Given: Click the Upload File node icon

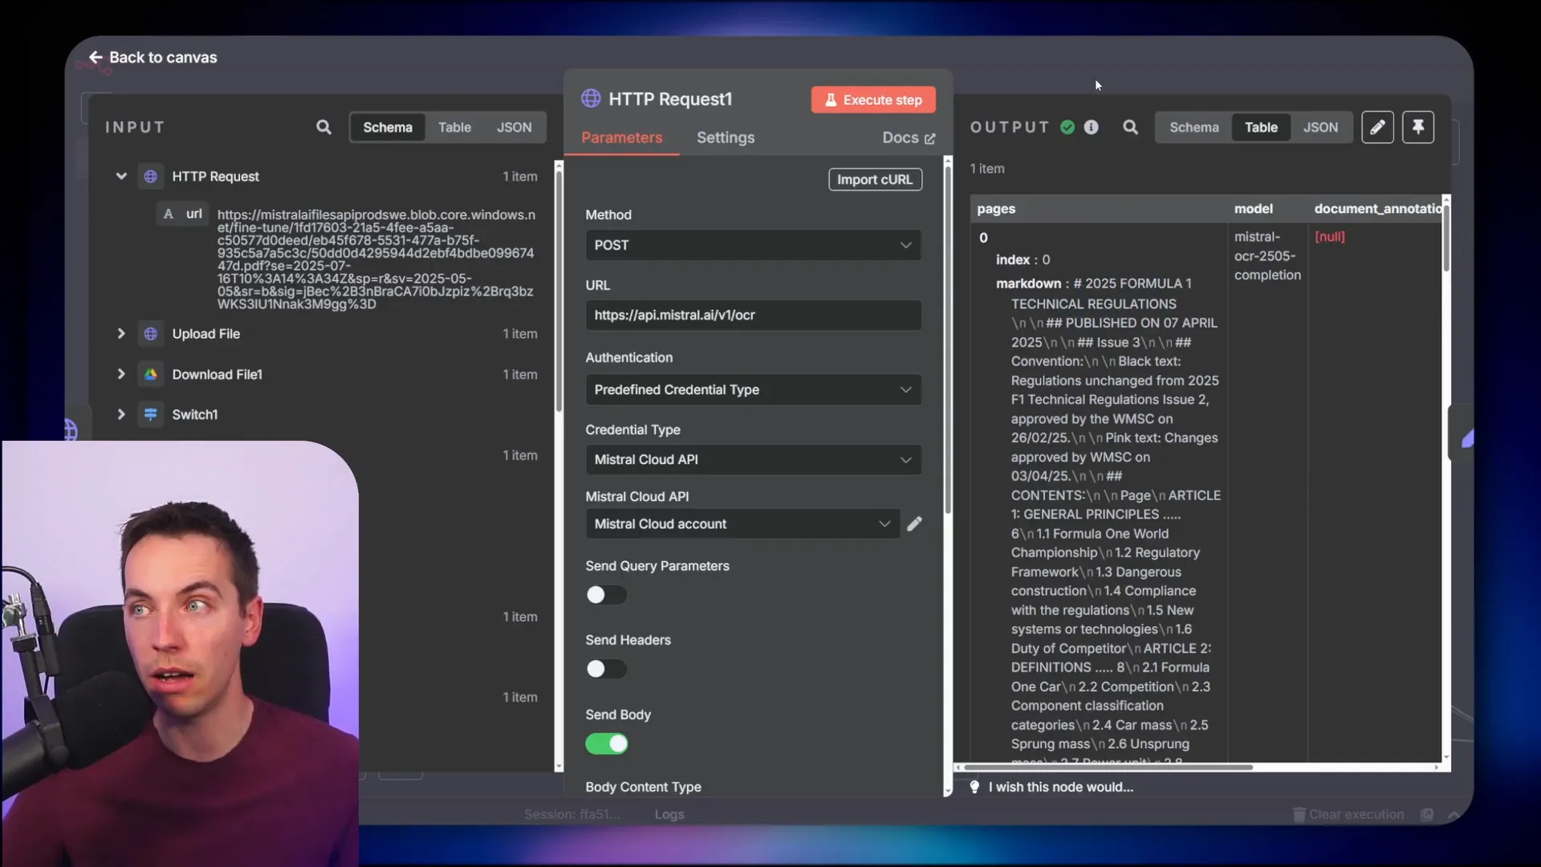Looking at the screenshot, I should pos(150,334).
